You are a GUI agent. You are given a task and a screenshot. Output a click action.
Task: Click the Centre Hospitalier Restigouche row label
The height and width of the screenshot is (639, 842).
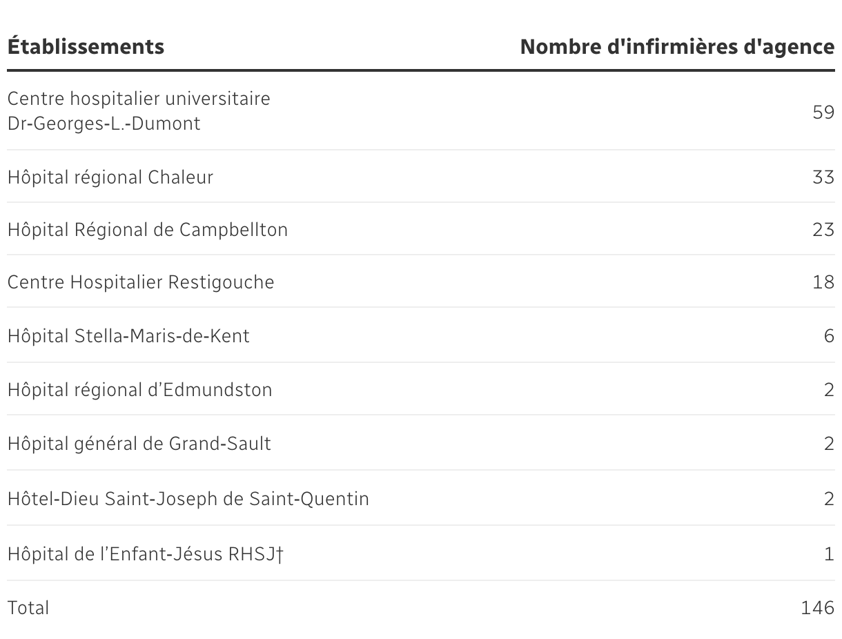(141, 282)
